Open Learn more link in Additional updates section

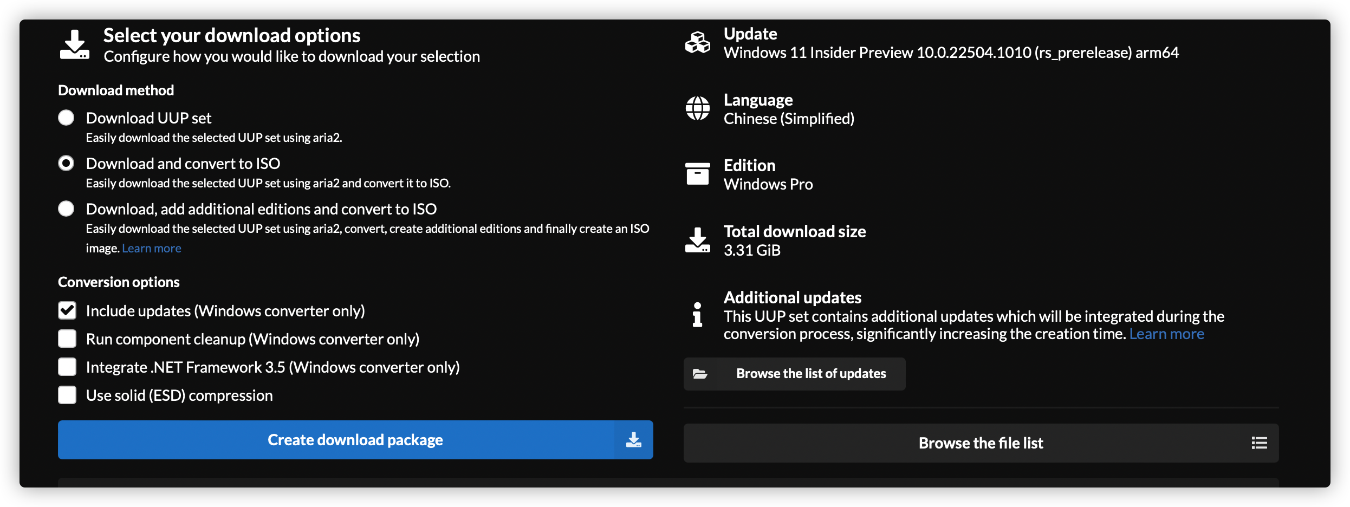pyautogui.click(x=1167, y=334)
